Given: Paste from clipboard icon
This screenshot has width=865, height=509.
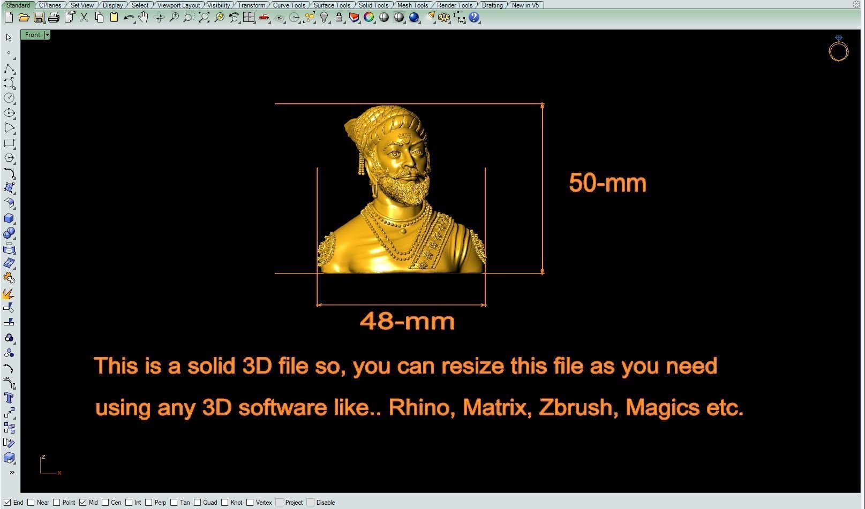Looking at the screenshot, I should tap(114, 18).
